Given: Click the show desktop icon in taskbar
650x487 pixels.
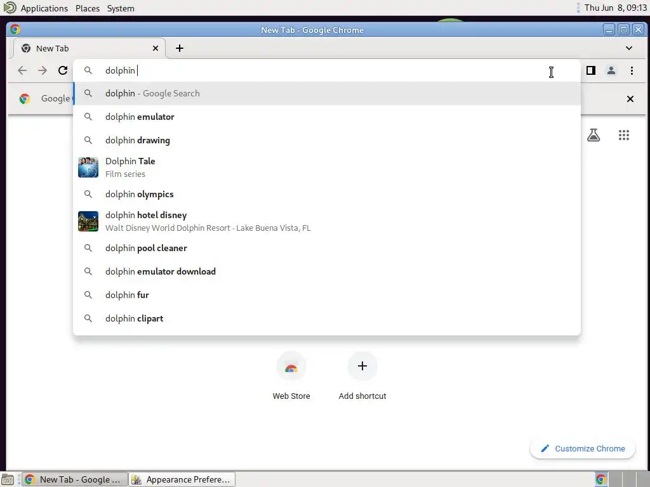Looking at the screenshot, I should tap(8, 479).
